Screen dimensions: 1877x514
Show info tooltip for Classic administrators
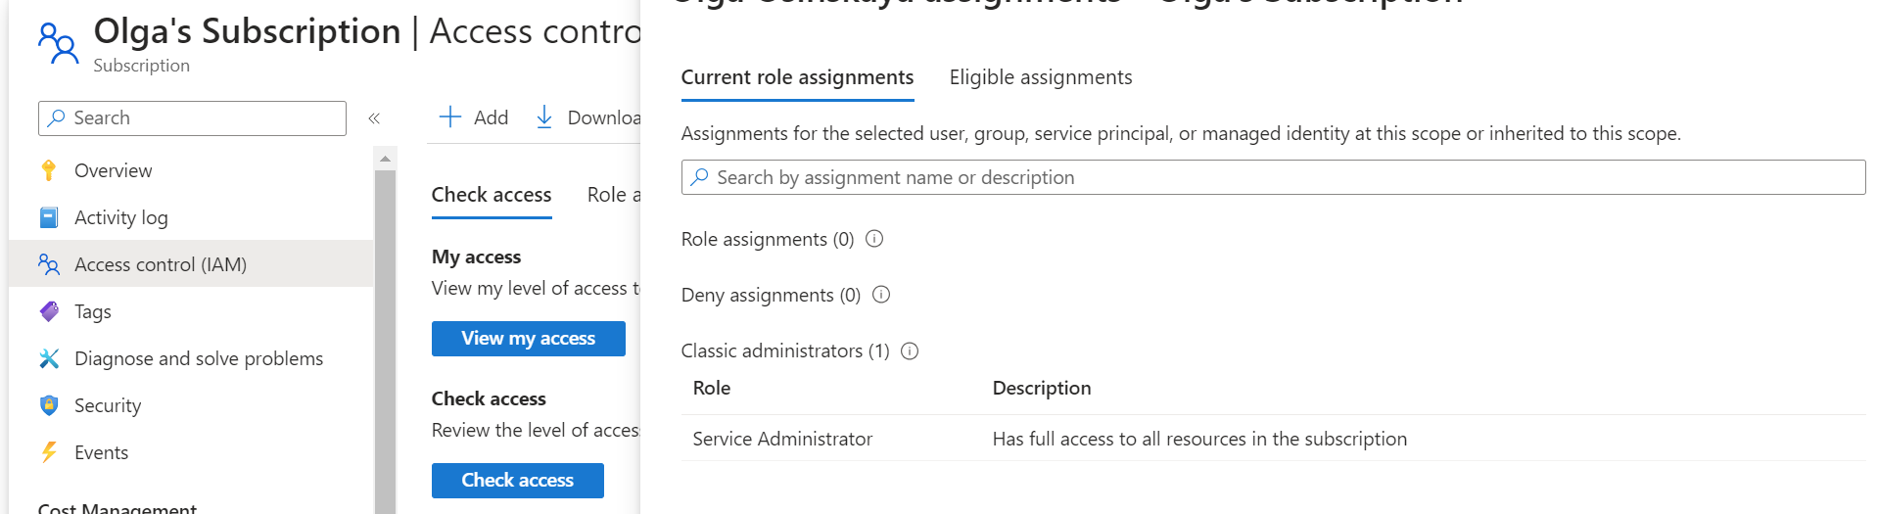click(910, 350)
